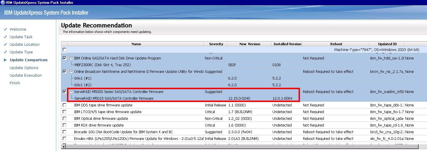Select the b9x1 (#2) sub-item

tap(83, 85)
